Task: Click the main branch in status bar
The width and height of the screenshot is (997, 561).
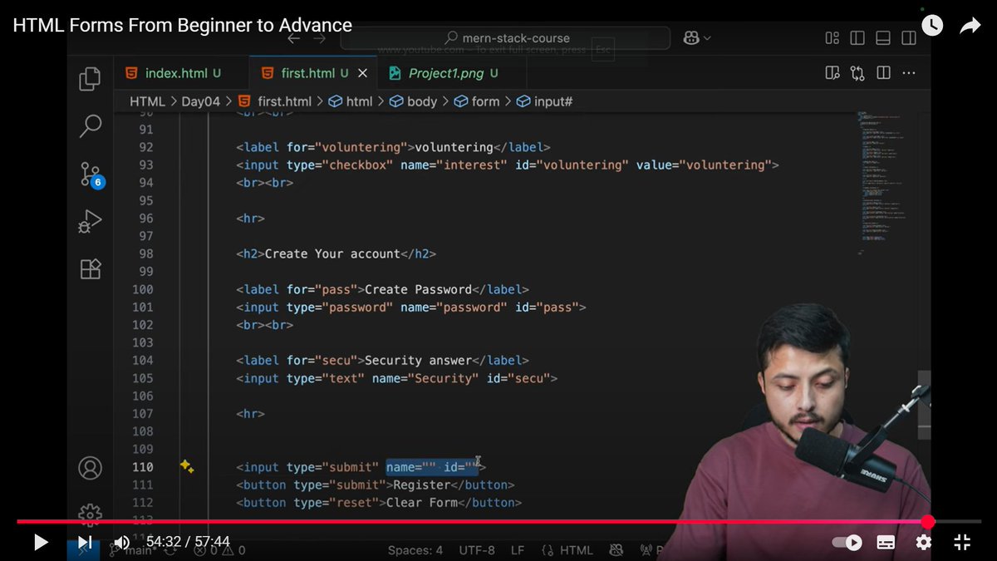Action: 133,550
